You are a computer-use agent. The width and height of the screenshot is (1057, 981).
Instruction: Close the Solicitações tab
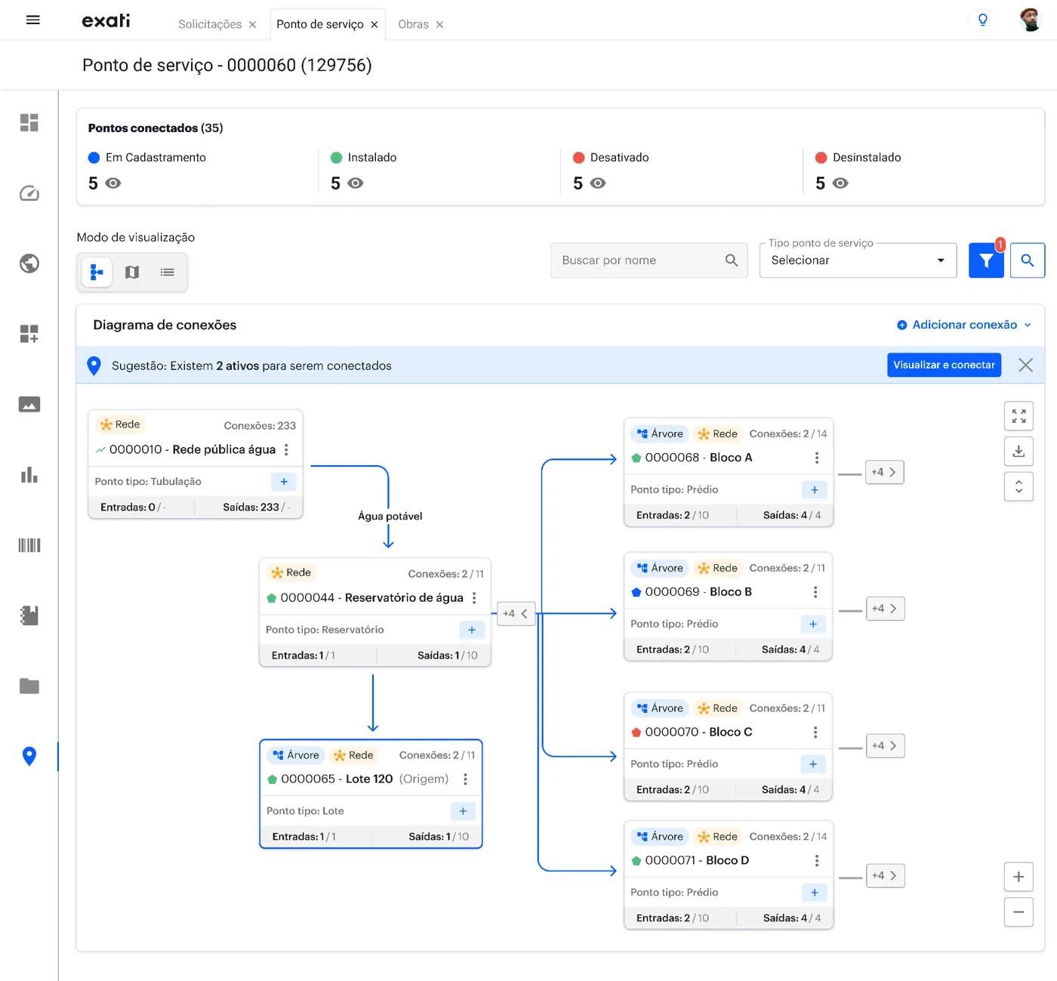pyautogui.click(x=253, y=25)
